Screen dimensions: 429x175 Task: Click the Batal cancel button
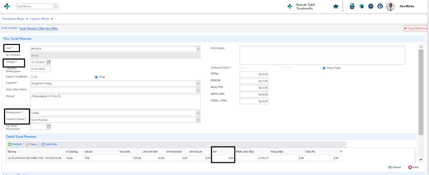(x=413, y=167)
